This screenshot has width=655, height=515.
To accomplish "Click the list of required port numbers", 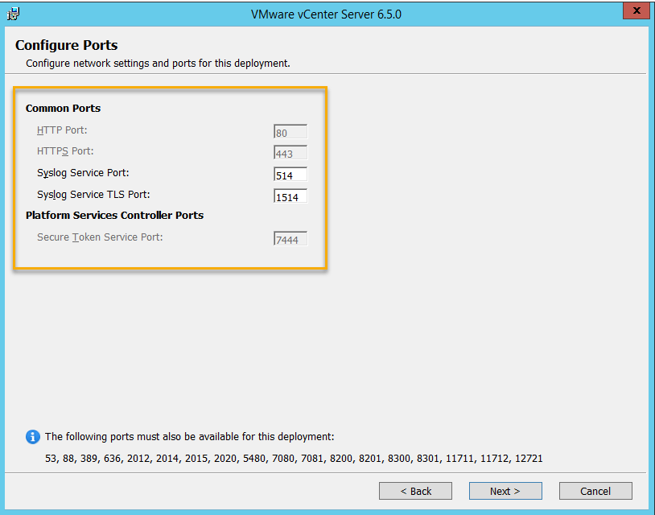I will tap(295, 459).
